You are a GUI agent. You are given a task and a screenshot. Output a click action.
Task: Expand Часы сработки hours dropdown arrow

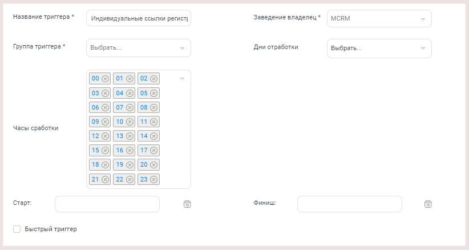182,79
